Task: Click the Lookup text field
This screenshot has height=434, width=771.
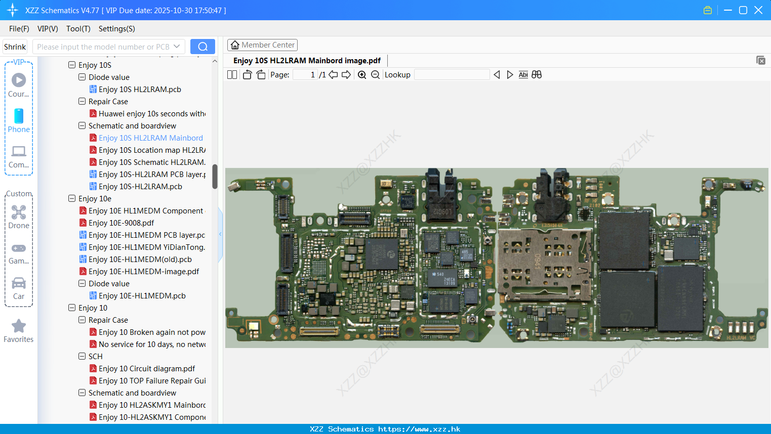Action: (x=452, y=74)
